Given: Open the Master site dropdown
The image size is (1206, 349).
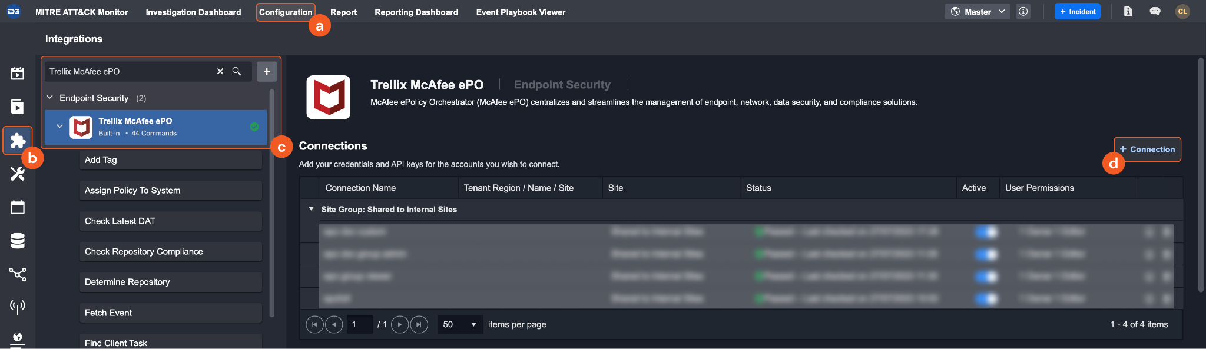Looking at the screenshot, I should [978, 12].
